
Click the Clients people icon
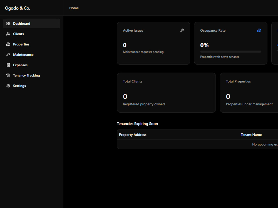pyautogui.click(x=8, y=34)
